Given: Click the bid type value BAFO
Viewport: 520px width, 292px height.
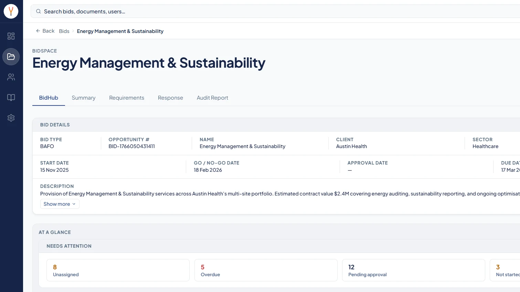Looking at the screenshot, I should 47,146.
